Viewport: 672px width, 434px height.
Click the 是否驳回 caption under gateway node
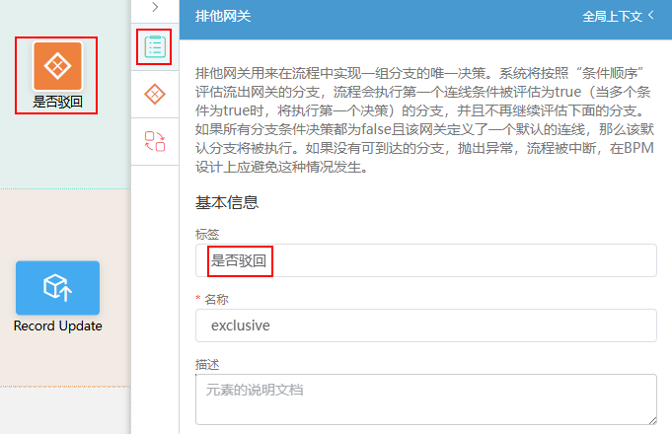click(x=57, y=102)
